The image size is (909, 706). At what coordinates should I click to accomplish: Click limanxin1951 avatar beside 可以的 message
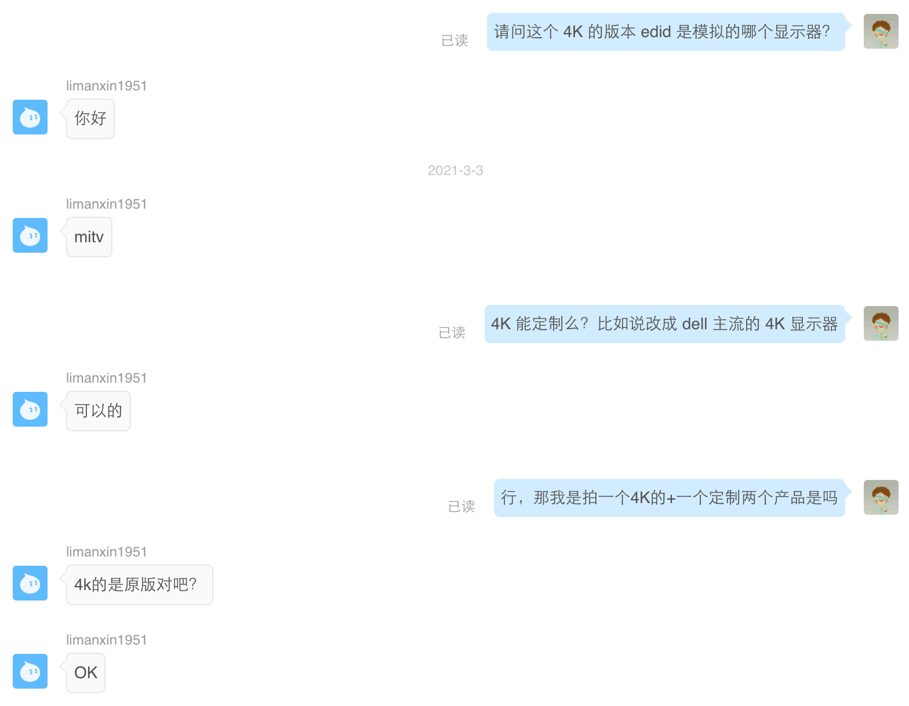click(x=30, y=409)
